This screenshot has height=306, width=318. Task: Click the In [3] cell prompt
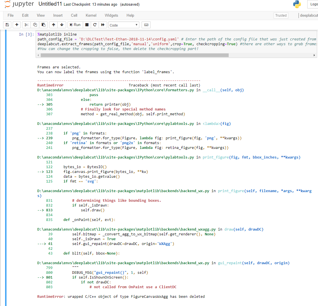tap(26, 34)
